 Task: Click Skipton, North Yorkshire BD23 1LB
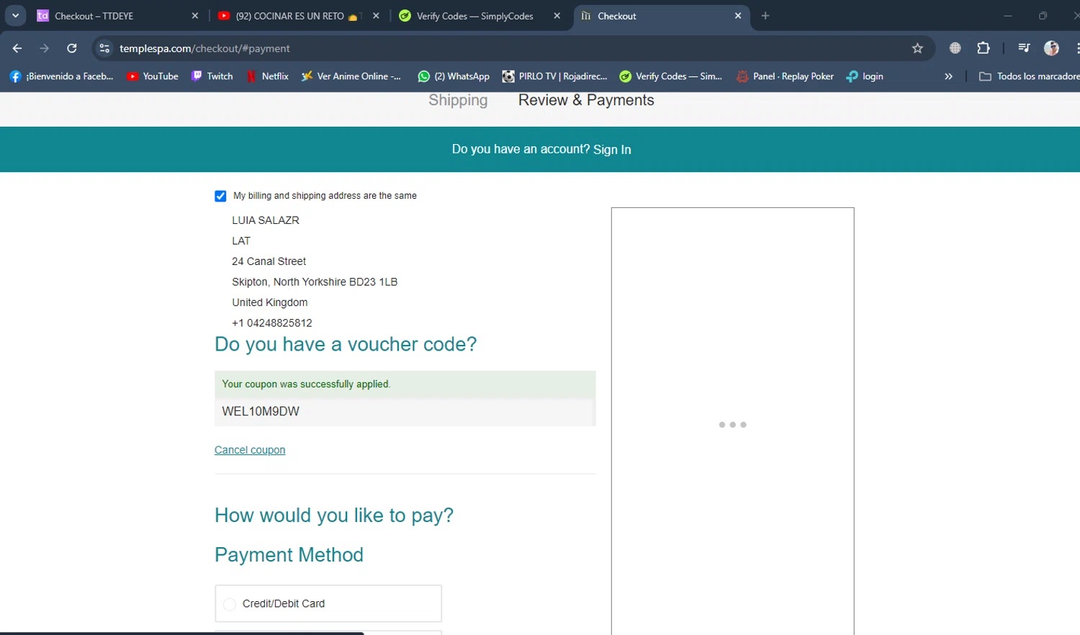[x=315, y=282]
